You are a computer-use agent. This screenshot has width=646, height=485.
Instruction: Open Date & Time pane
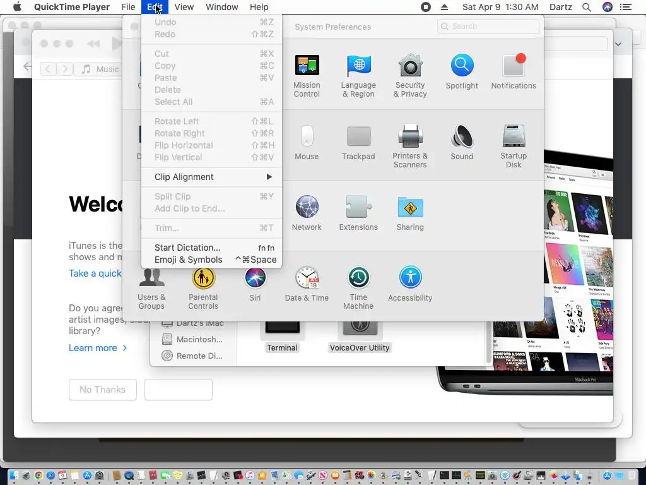307,285
